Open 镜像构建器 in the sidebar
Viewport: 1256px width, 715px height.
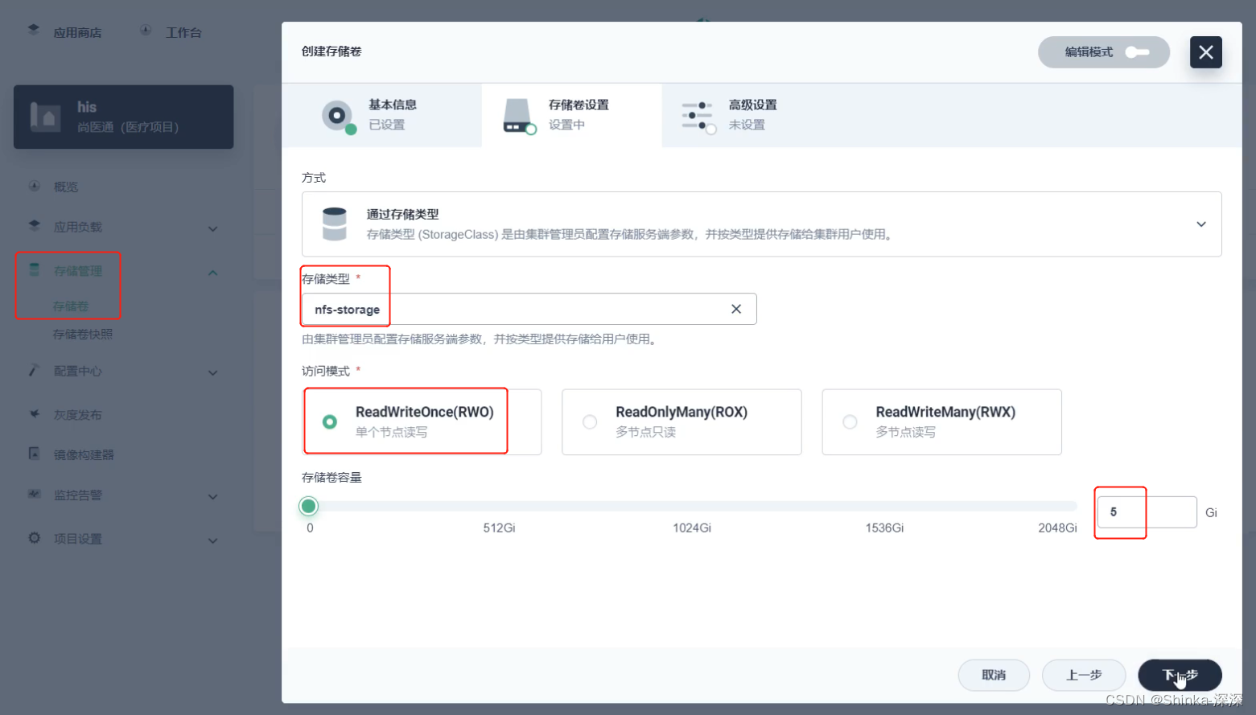(x=84, y=454)
